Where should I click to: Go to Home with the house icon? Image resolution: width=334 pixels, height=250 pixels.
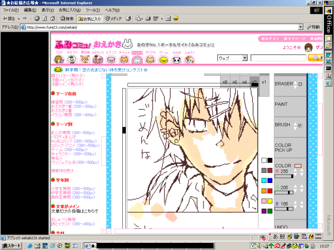(53, 18)
